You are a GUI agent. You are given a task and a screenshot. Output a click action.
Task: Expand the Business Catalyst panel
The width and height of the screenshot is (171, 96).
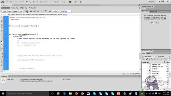click(147, 51)
